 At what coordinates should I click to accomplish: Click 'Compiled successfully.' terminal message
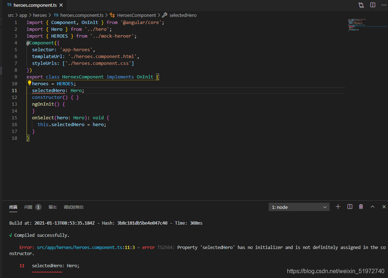tap(42, 235)
